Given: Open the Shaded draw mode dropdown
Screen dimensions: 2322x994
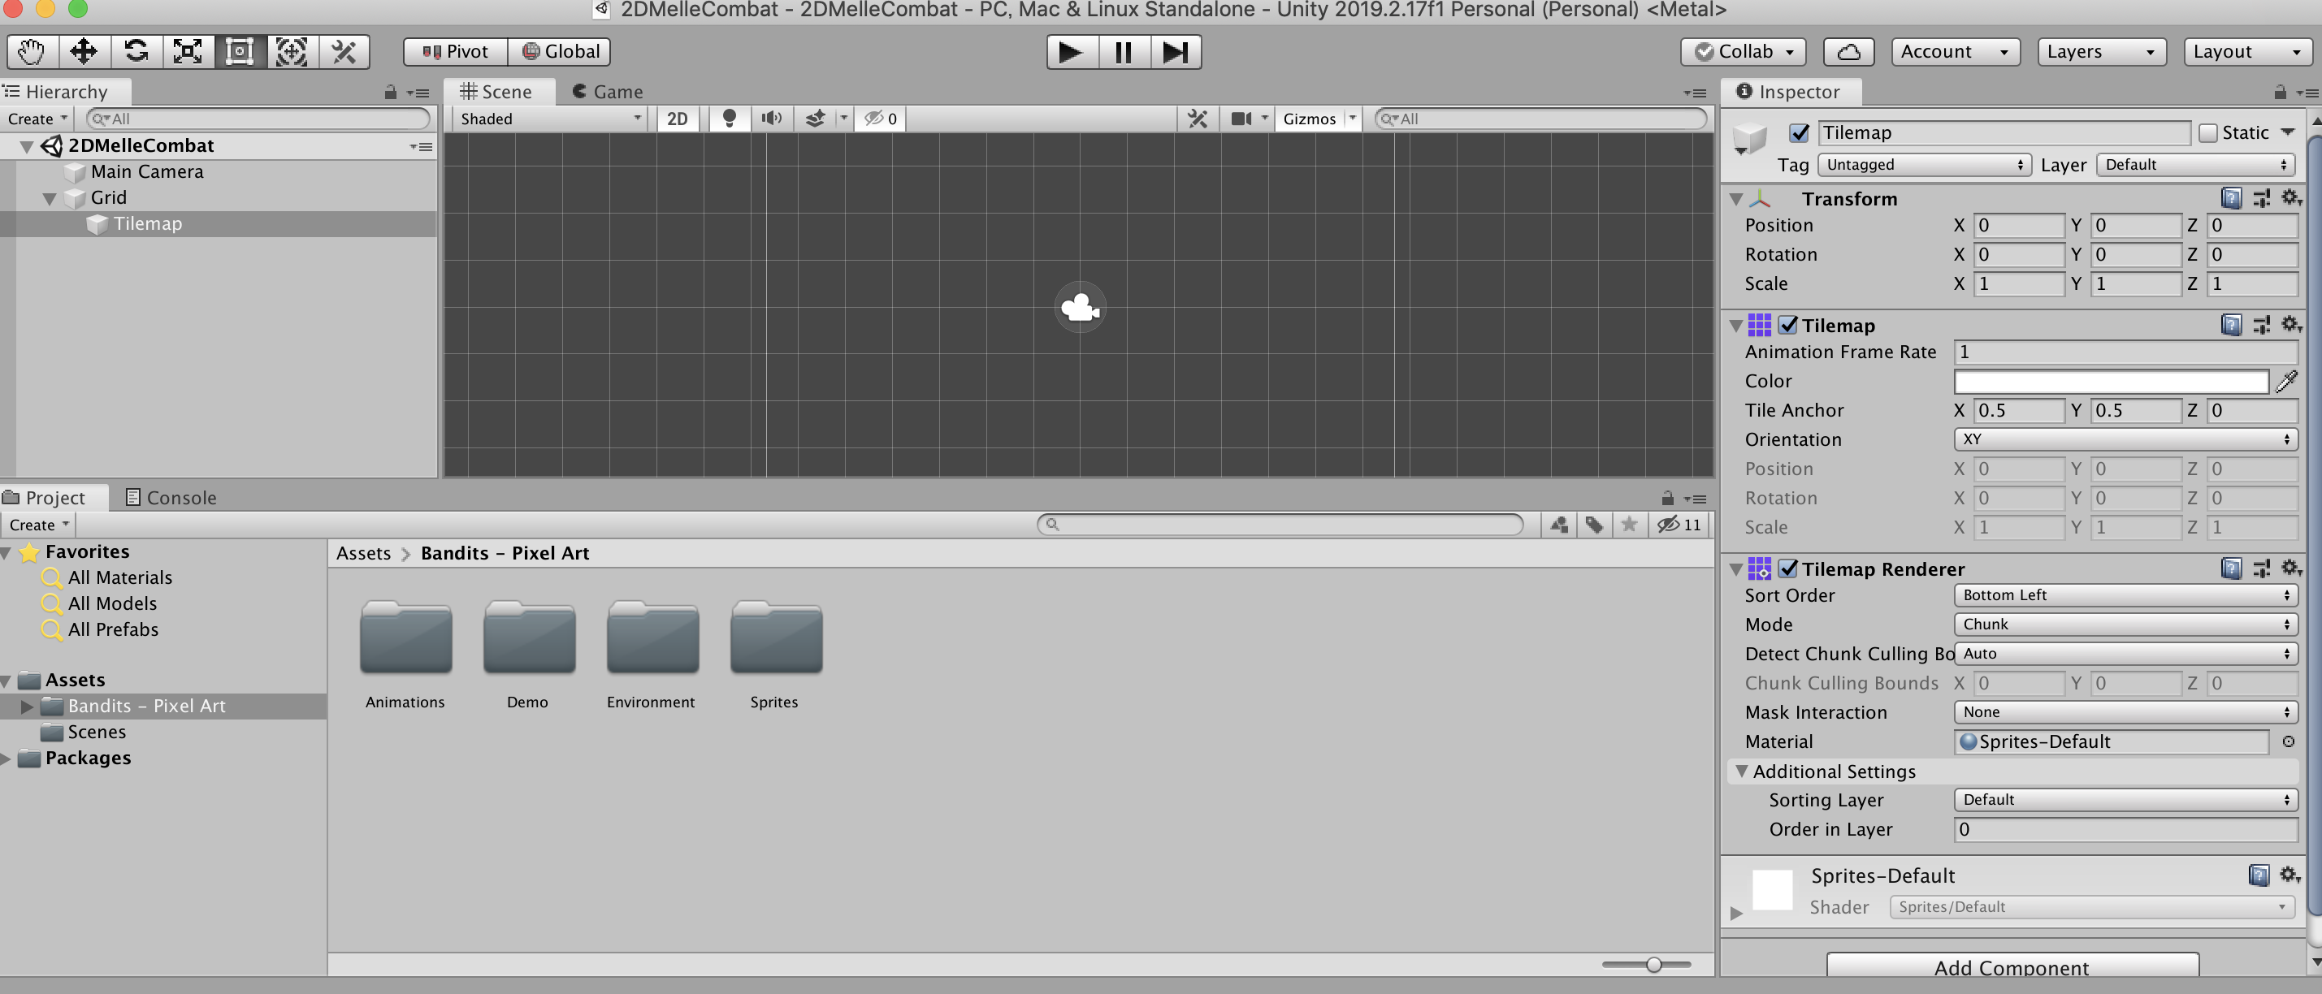Looking at the screenshot, I should (550, 118).
